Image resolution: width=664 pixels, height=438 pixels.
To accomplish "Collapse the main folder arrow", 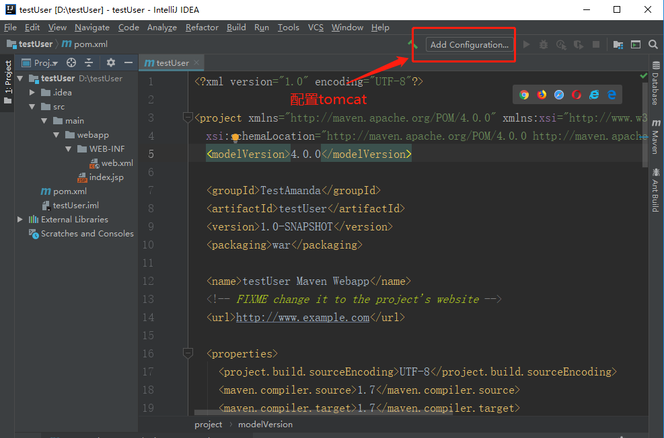I will coord(44,120).
